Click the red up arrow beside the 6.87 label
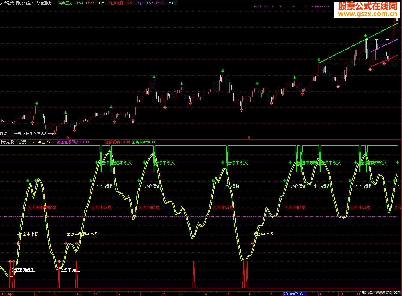402x296 pixels. tap(54, 133)
